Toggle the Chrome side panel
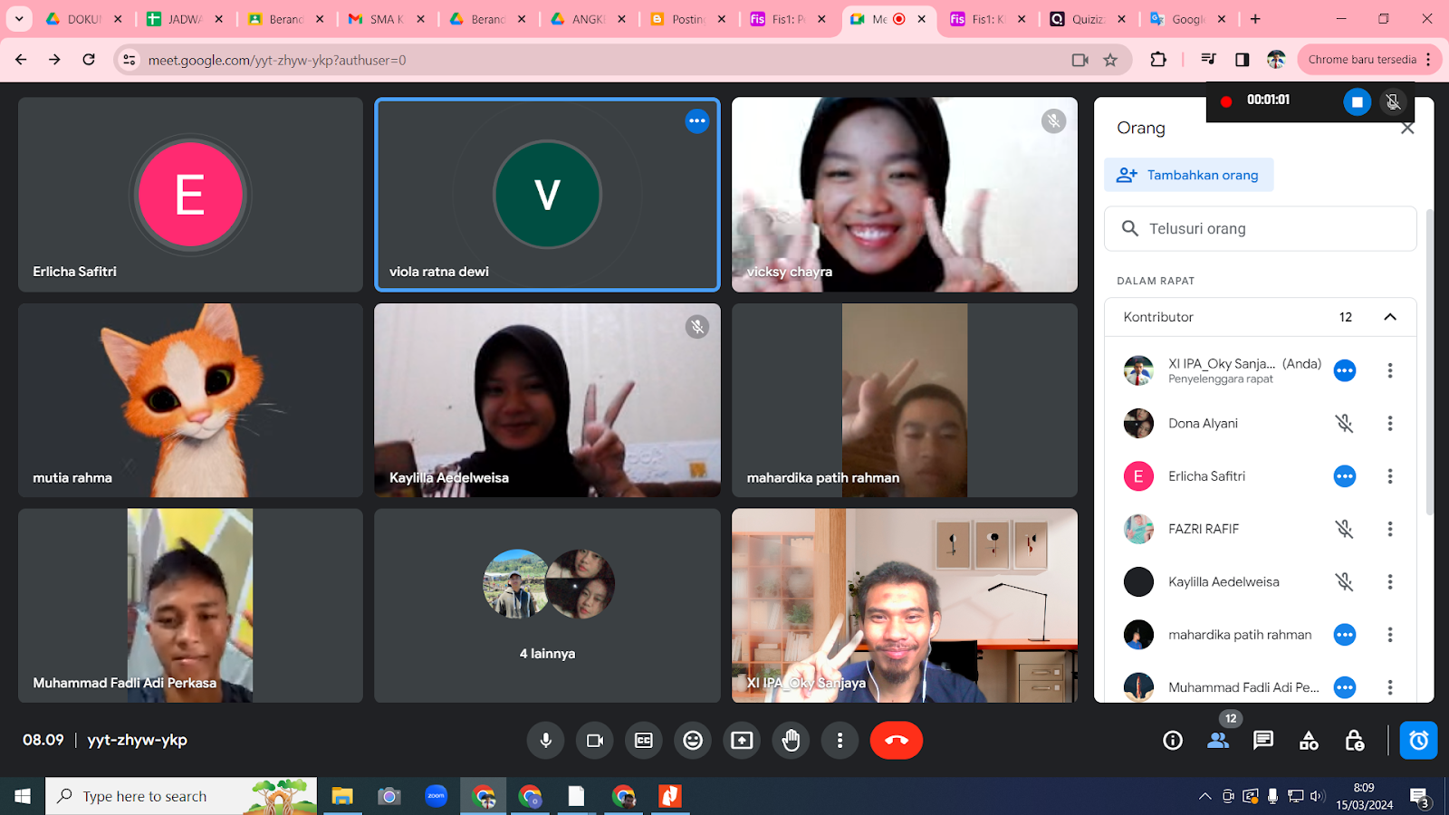The height and width of the screenshot is (815, 1449). [1242, 60]
